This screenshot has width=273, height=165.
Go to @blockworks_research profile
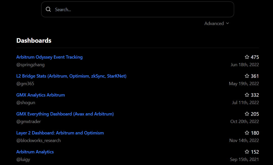[x=38, y=140]
